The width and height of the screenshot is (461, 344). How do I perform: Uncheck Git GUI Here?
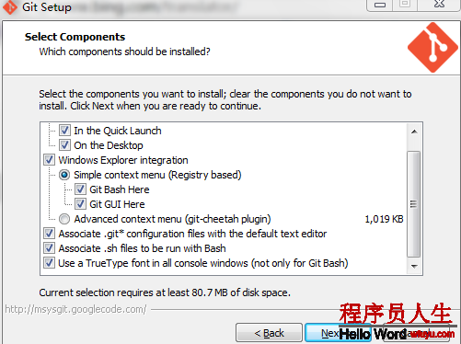[x=80, y=204]
